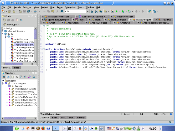Click the Home icon in the taskbar
The height and width of the screenshot is (131, 175).
tap(28, 128)
